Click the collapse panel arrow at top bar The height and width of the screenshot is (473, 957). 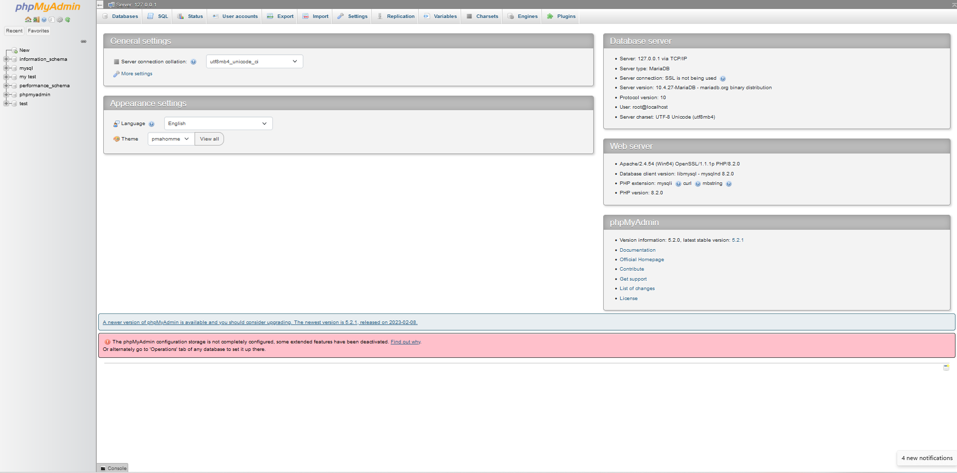pyautogui.click(x=100, y=4)
